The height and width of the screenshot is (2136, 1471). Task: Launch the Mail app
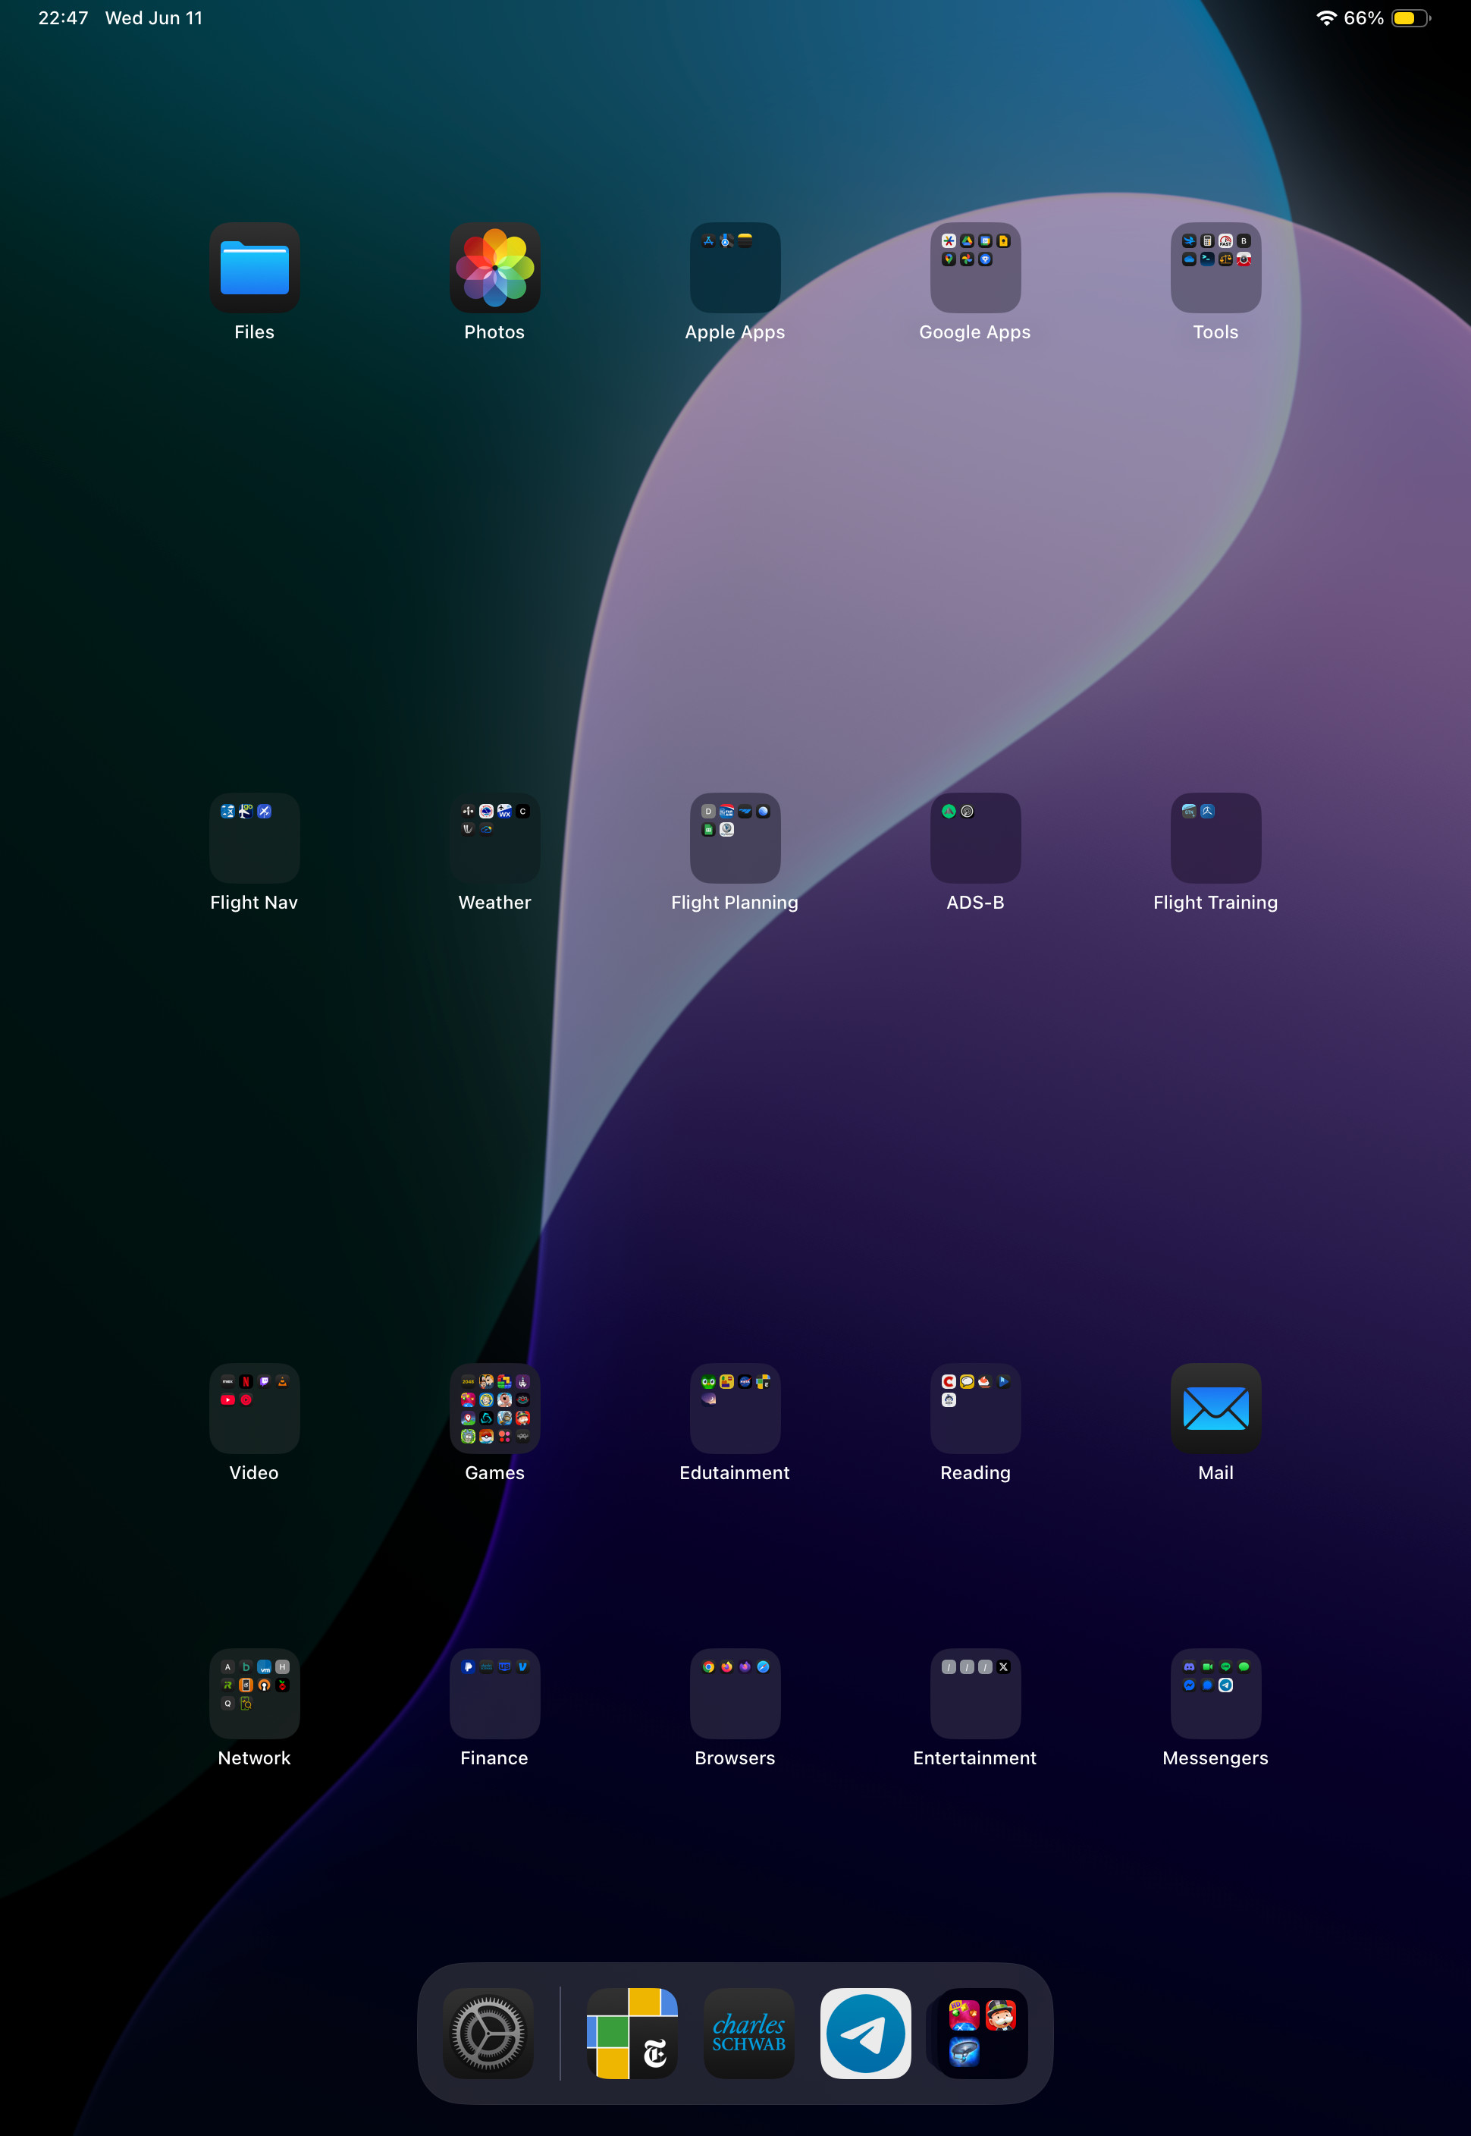(x=1215, y=1409)
